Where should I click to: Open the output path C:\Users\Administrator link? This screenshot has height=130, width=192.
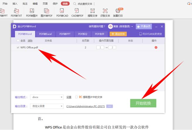[86, 106]
